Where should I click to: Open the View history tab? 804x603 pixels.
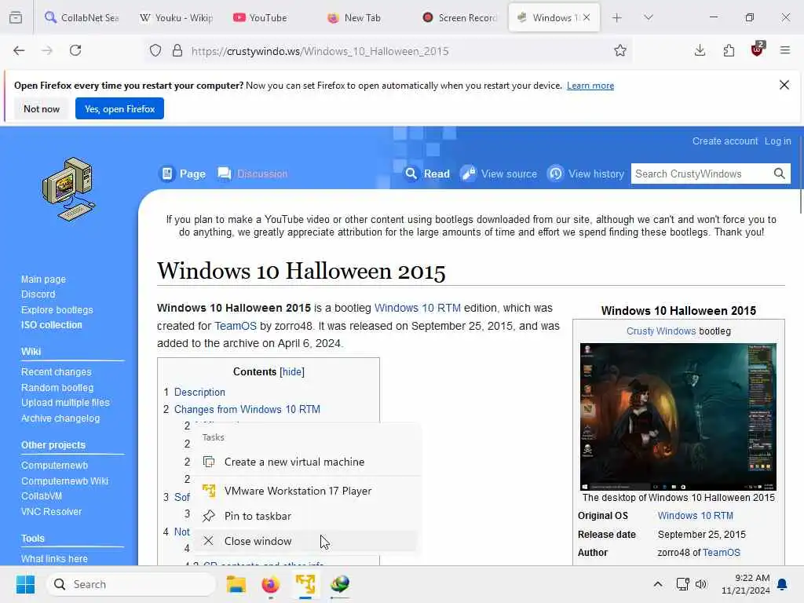(586, 174)
